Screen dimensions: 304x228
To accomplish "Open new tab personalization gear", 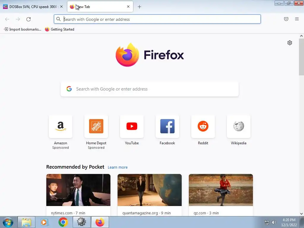I will [x=290, y=43].
